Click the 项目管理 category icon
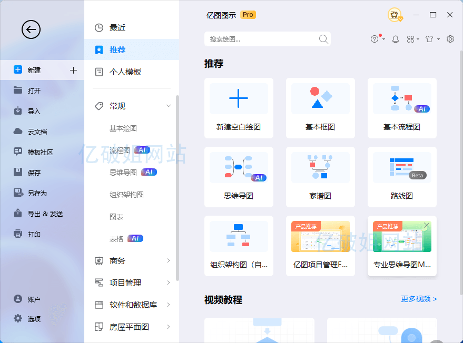 99,283
